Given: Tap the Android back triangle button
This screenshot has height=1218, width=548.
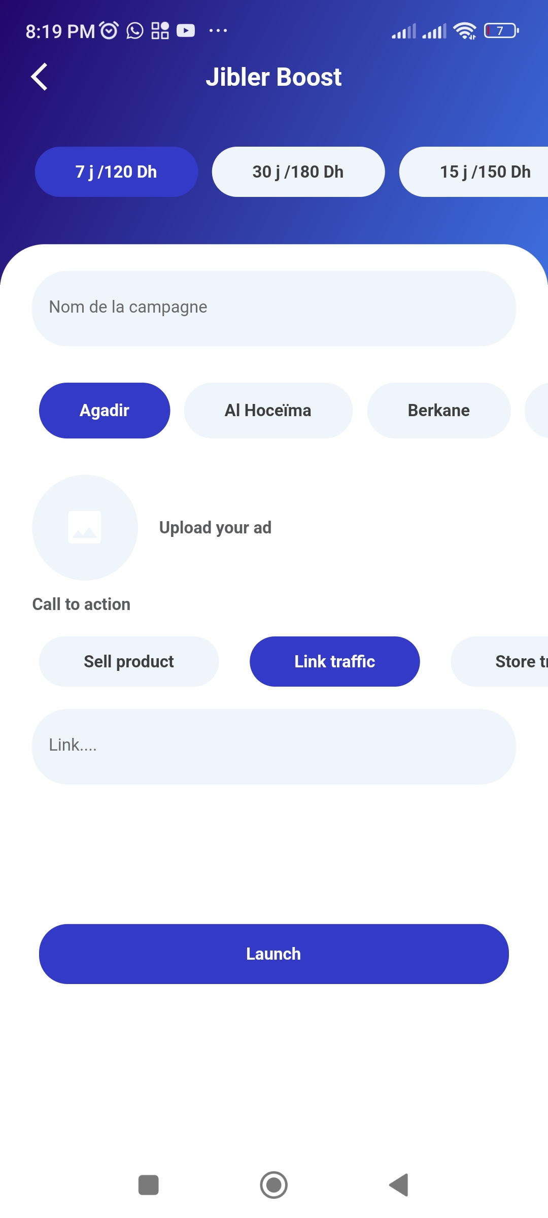Looking at the screenshot, I should [399, 1185].
